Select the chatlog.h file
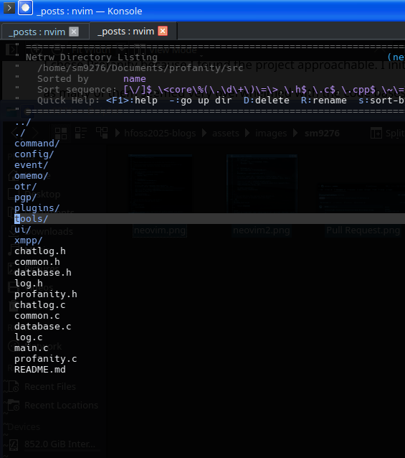Image resolution: width=405 pixels, height=458 pixels. click(x=40, y=251)
